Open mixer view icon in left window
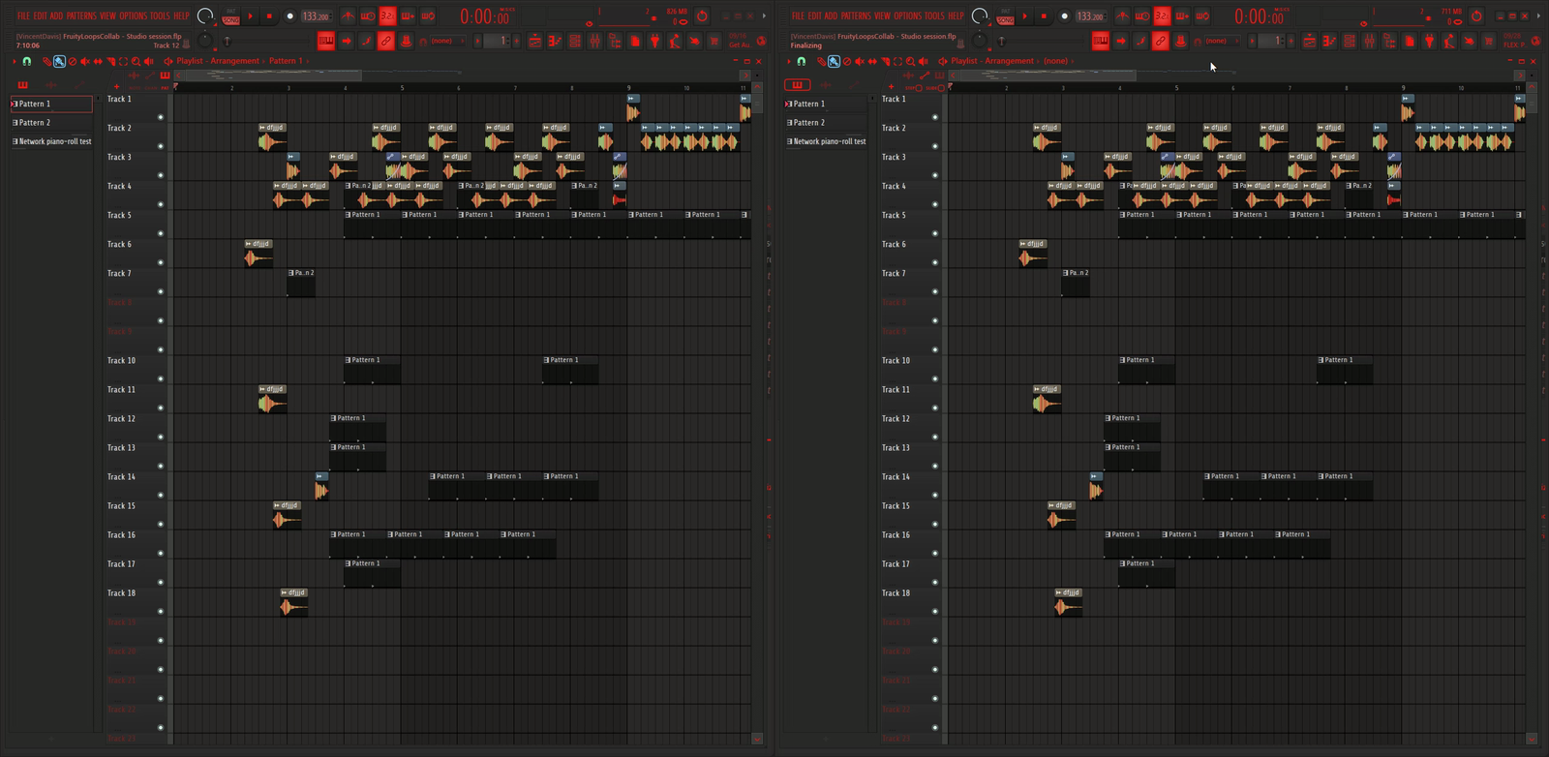 tap(594, 41)
